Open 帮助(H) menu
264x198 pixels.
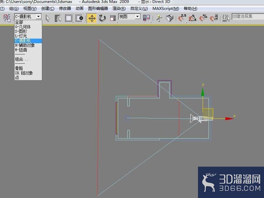coord(190,9)
